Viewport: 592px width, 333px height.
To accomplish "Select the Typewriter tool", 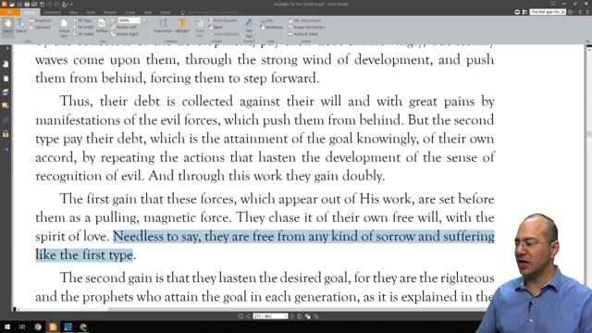I will click(x=163, y=27).
